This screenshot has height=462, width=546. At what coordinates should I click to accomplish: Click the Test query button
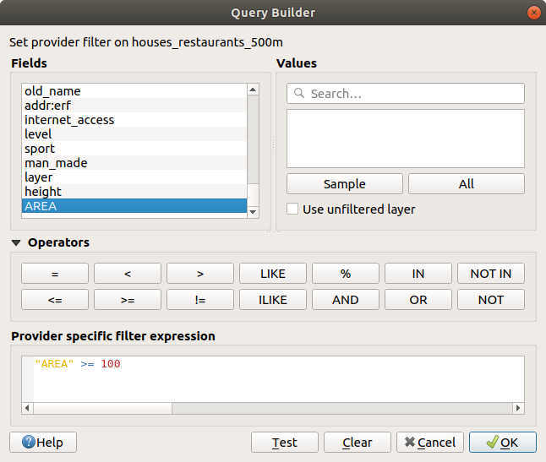coord(284,443)
